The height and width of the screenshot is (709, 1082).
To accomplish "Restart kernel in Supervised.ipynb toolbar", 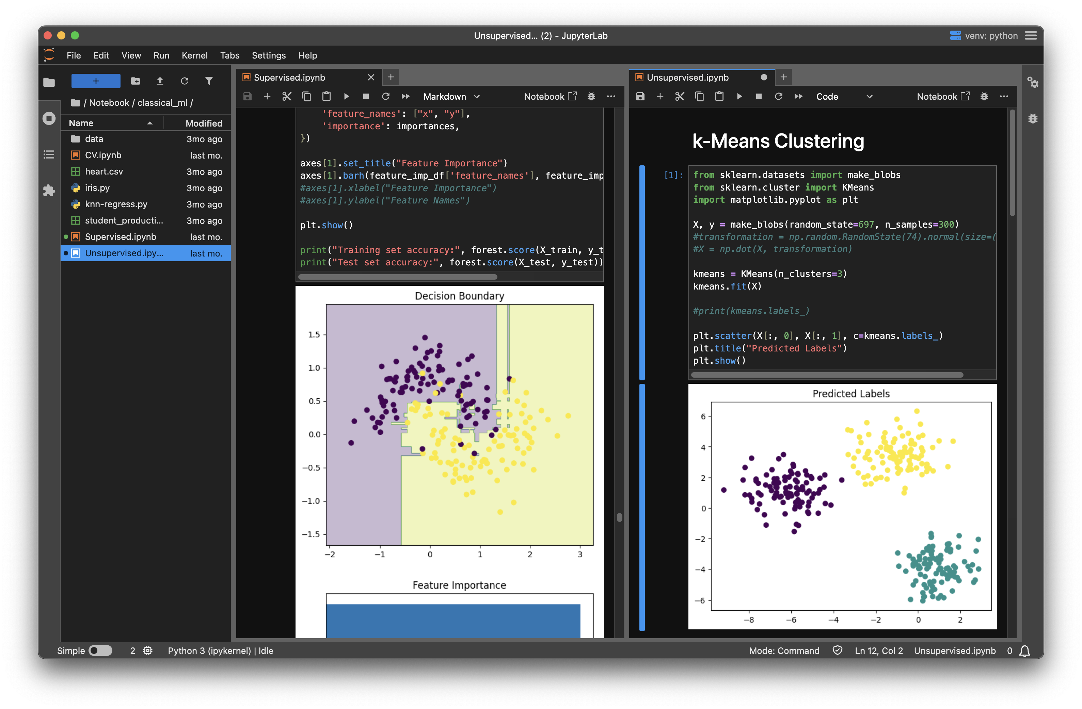I will (385, 96).
